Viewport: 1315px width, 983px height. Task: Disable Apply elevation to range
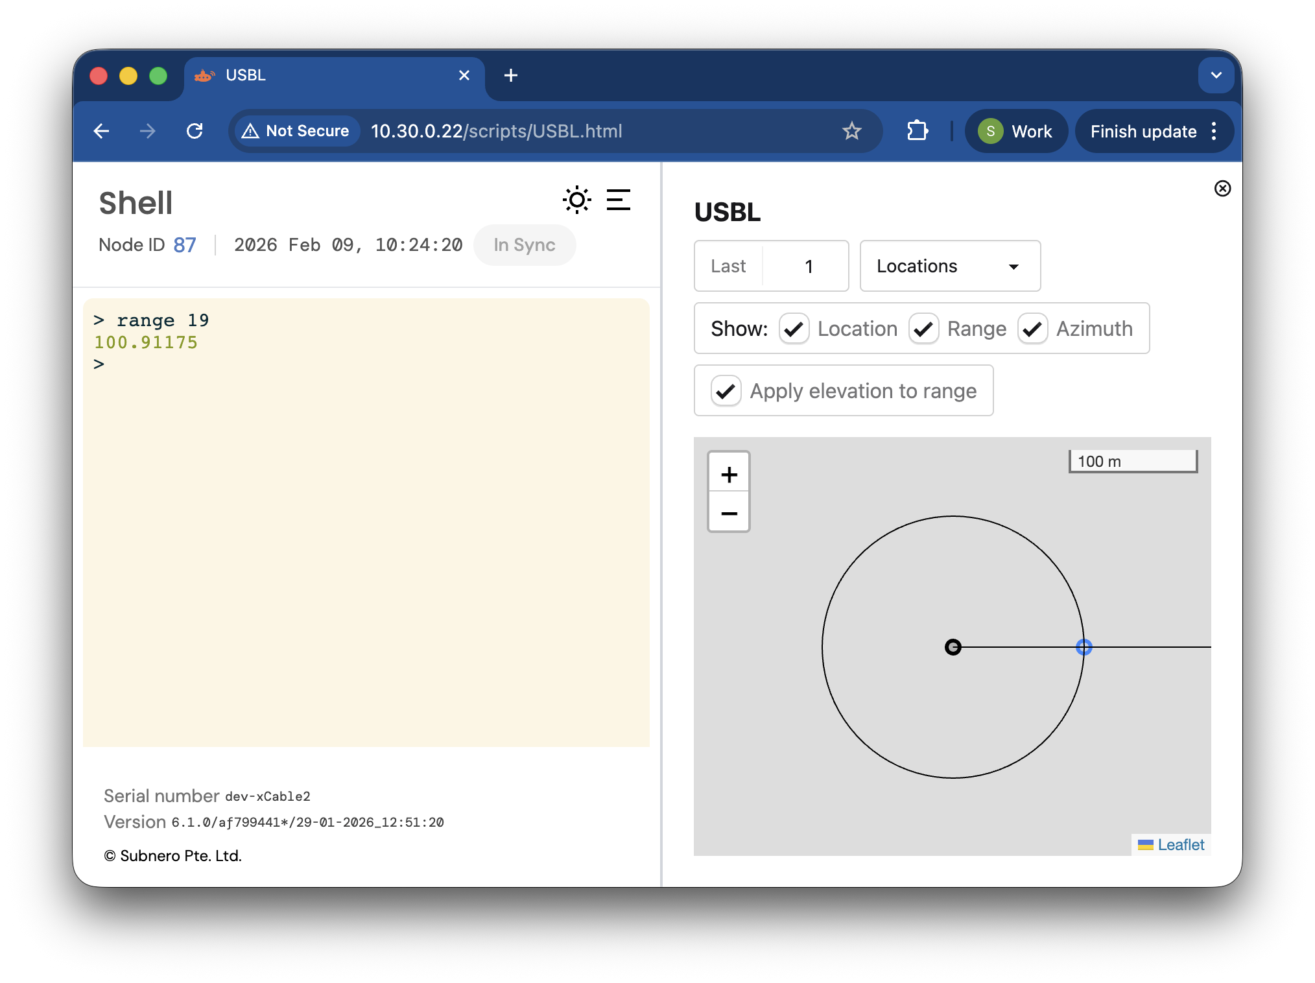coord(726,391)
